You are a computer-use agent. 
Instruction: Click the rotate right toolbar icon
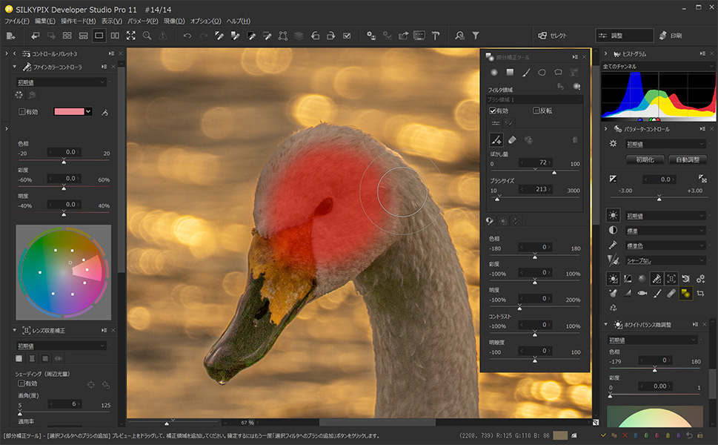point(330,36)
